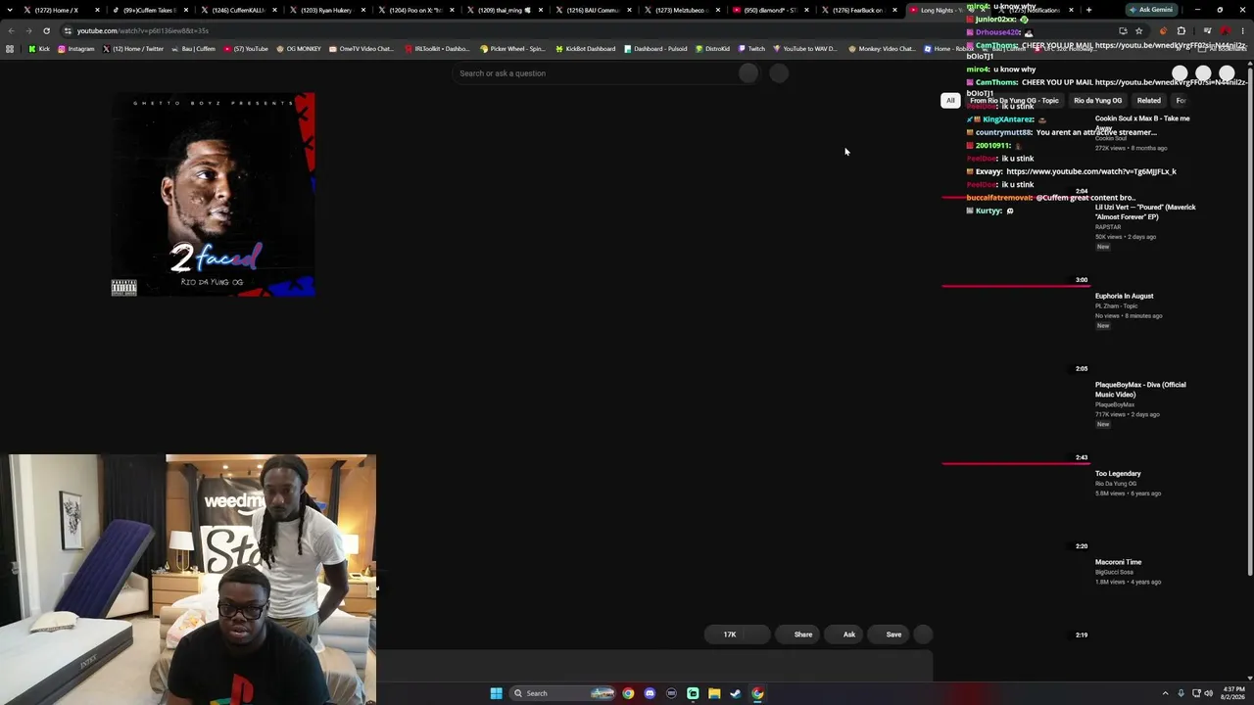Open the Macaroni Time video

[x=1118, y=562]
